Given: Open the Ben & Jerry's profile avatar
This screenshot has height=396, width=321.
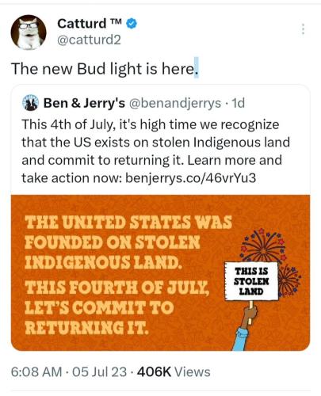Looking at the screenshot, I should (30, 103).
